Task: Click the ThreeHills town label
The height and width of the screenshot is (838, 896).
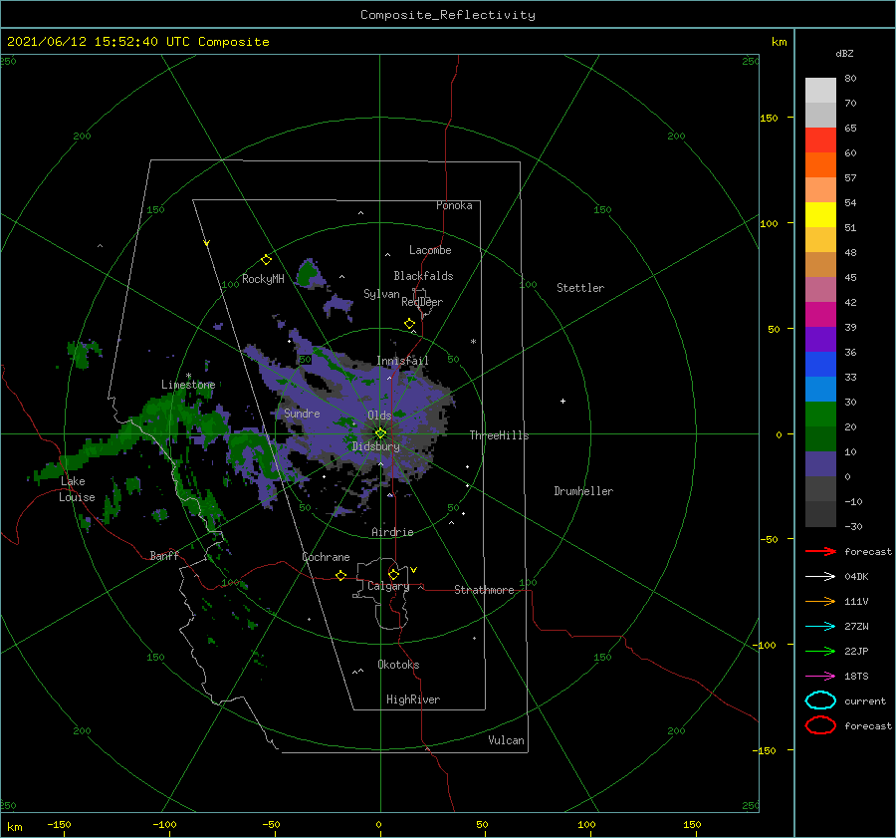Action: point(500,435)
